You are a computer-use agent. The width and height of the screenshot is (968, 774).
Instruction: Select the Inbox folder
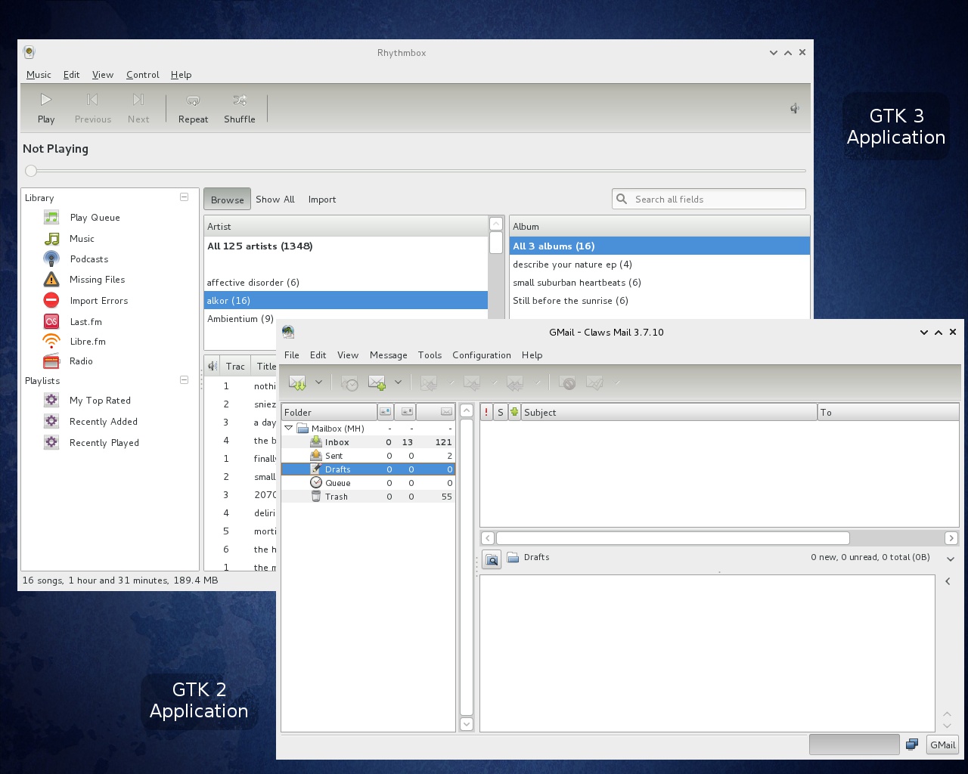(x=368, y=442)
